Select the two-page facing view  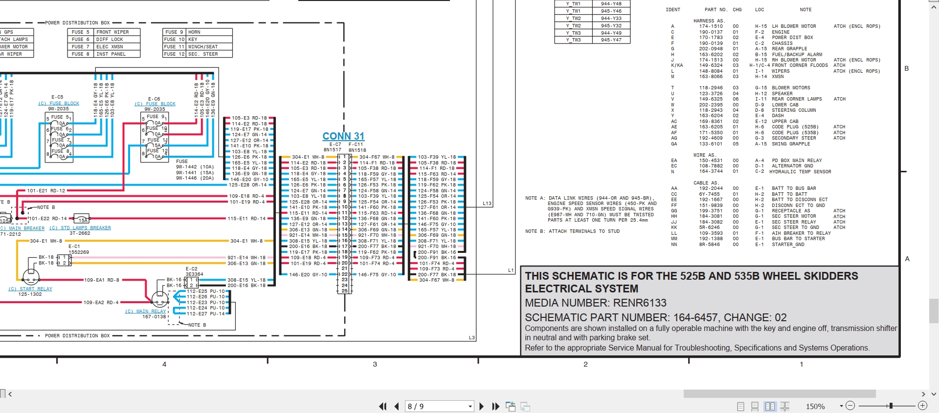click(x=770, y=406)
